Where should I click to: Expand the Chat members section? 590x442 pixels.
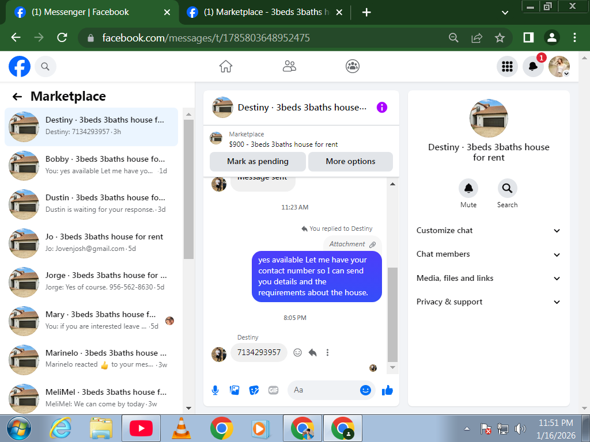(x=489, y=254)
